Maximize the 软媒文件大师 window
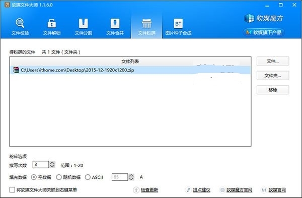302x198 pixels. coord(281,5)
